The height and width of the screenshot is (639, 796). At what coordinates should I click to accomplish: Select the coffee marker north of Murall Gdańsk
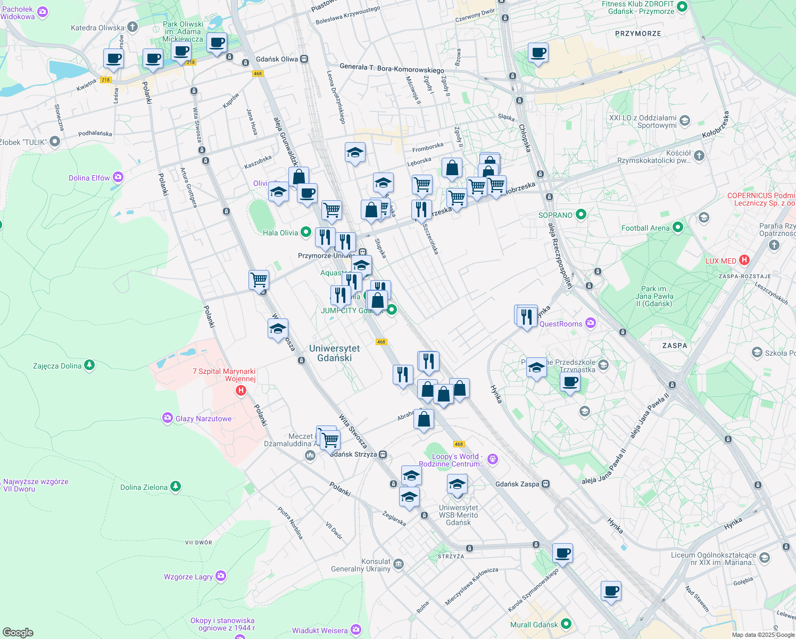click(x=611, y=592)
